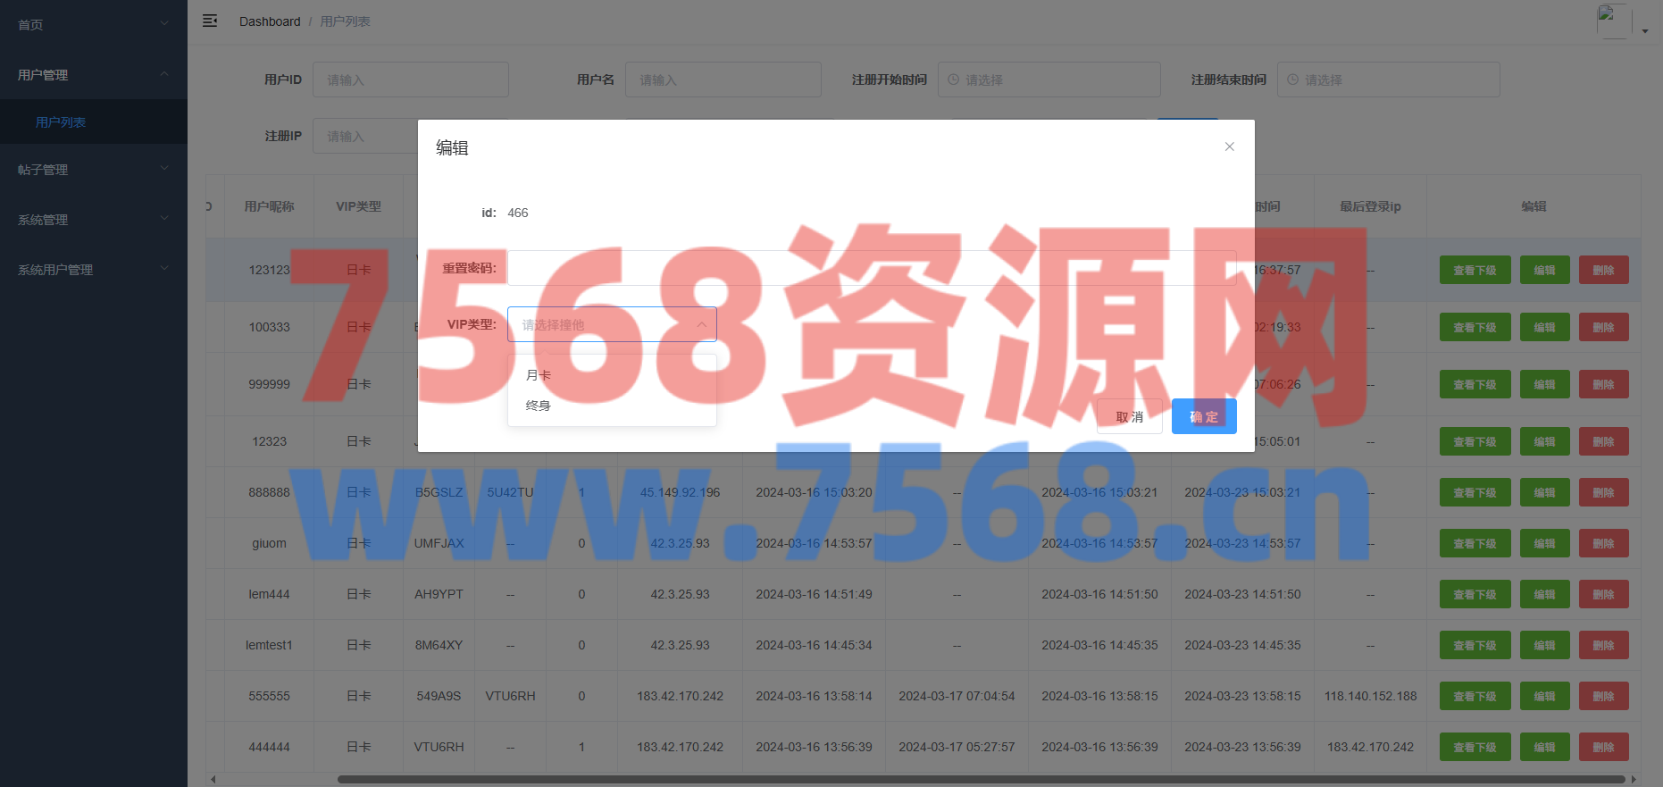
Task: Open the 注册开始时间 date picker
Action: [1049, 80]
